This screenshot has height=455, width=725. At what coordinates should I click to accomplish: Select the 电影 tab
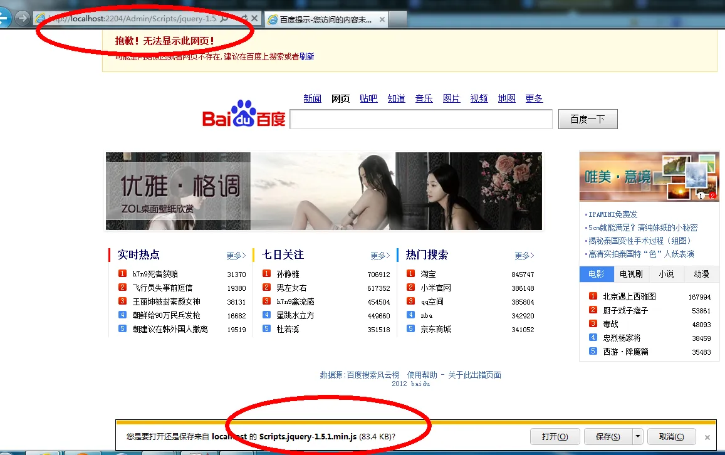pos(597,275)
